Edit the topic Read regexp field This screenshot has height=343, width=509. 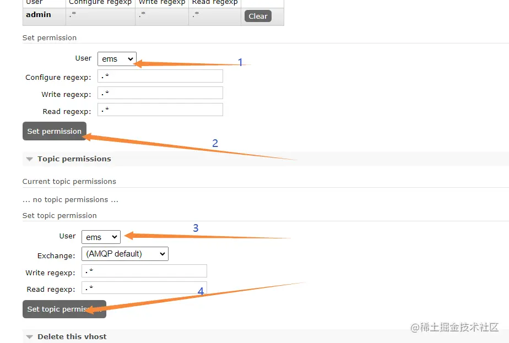tap(144, 288)
